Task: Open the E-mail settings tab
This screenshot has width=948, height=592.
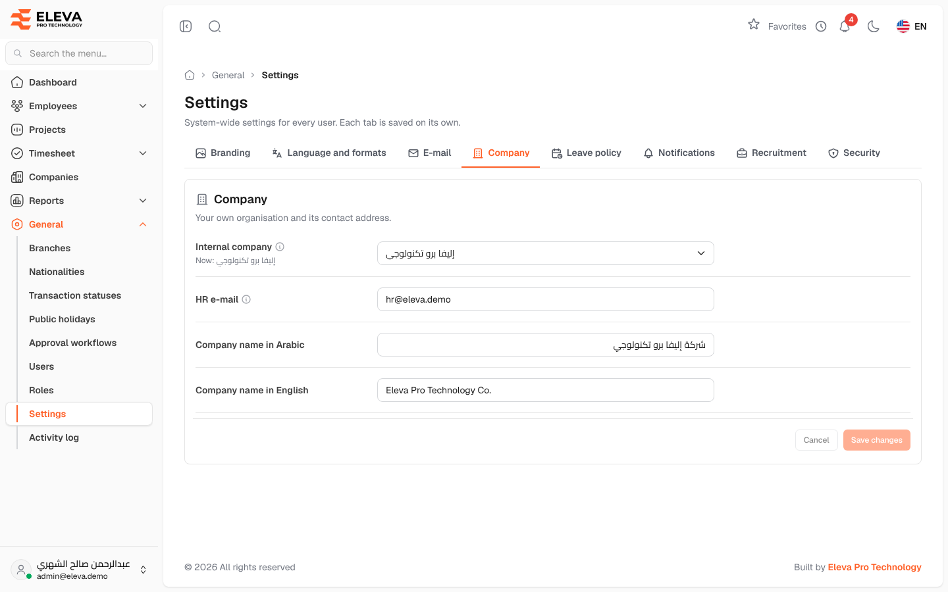Action: tap(429, 153)
